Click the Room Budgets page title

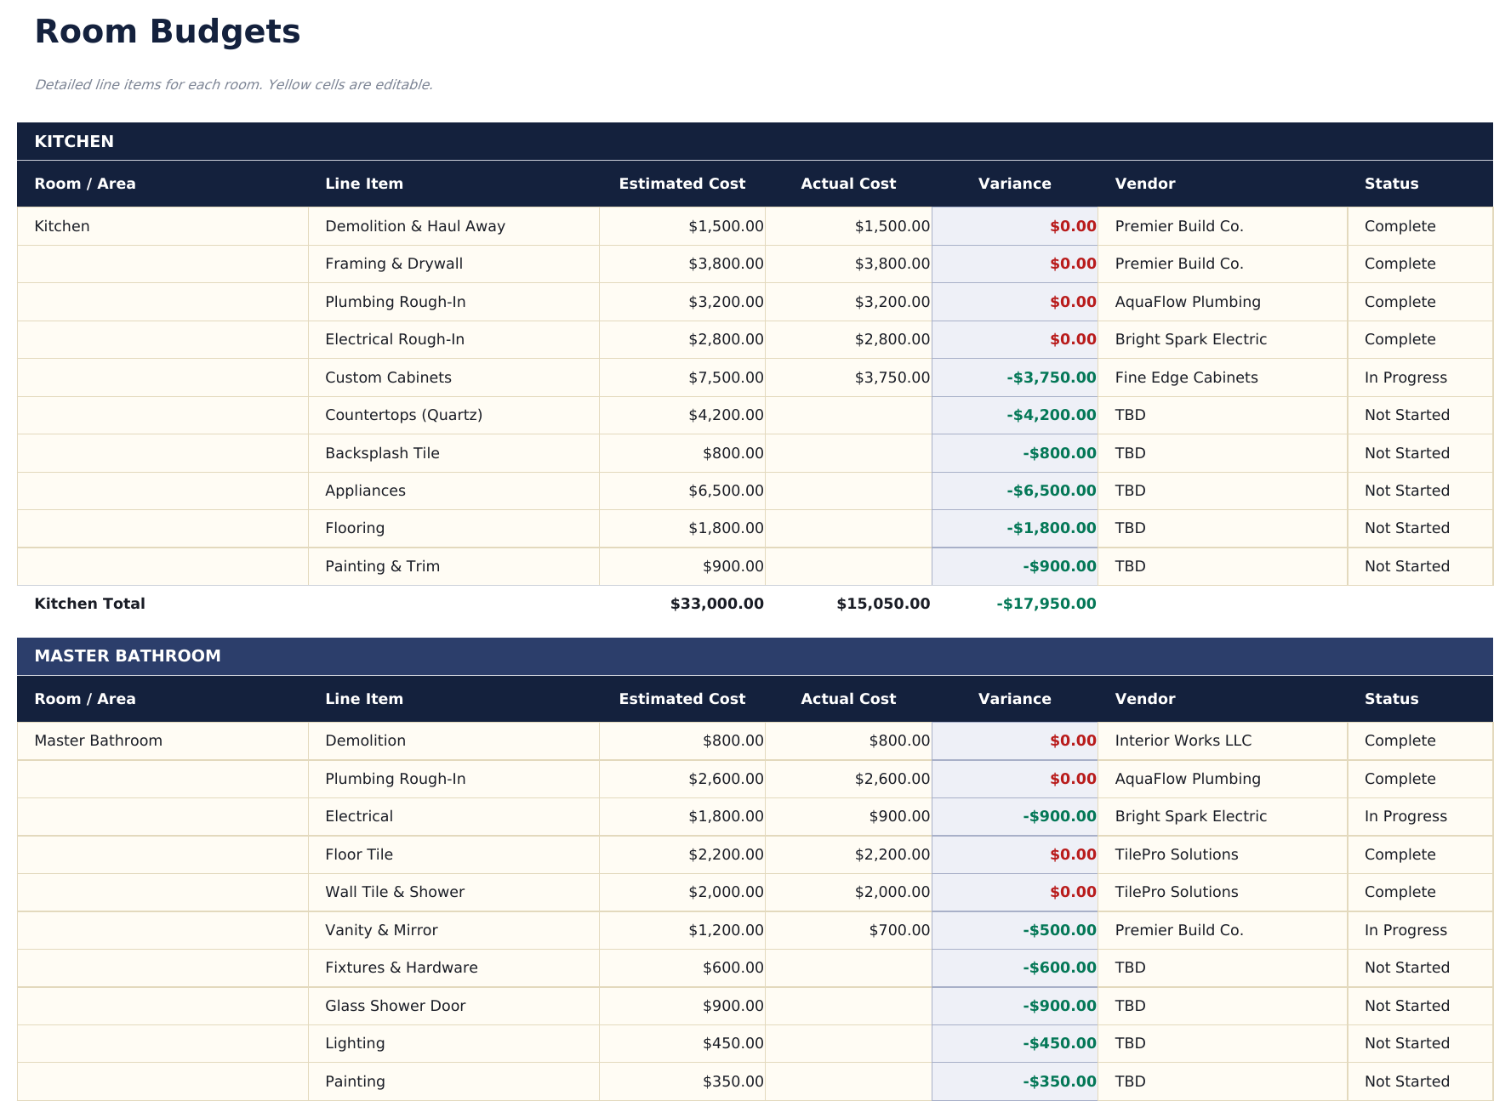tap(167, 32)
